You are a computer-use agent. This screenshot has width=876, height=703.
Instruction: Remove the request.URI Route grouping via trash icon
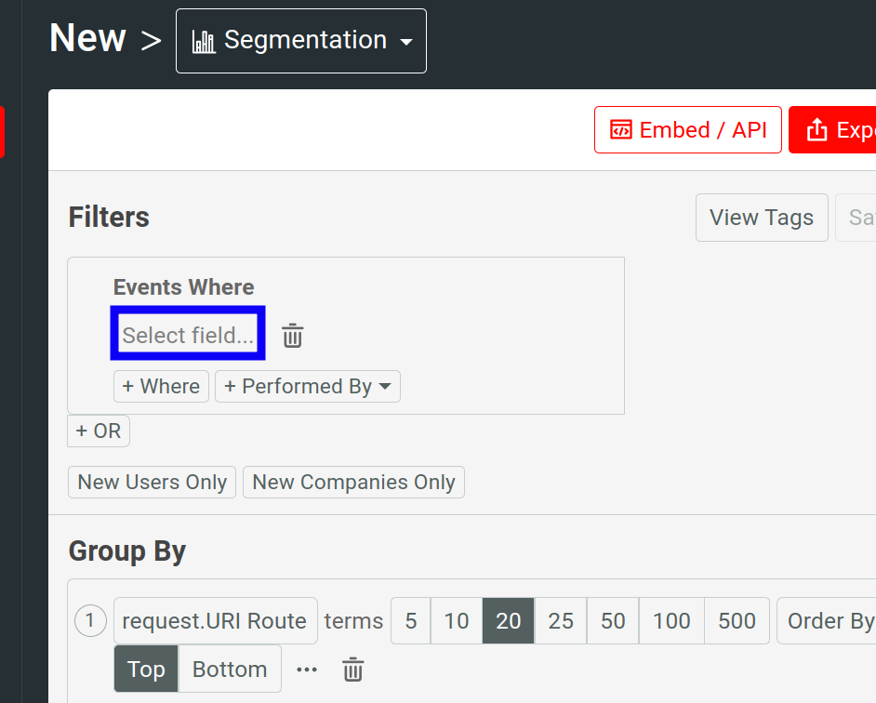click(x=352, y=669)
